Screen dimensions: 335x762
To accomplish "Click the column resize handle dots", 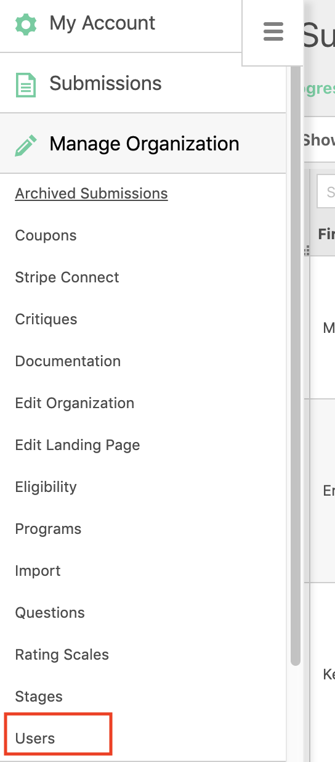I will pos(307,250).
